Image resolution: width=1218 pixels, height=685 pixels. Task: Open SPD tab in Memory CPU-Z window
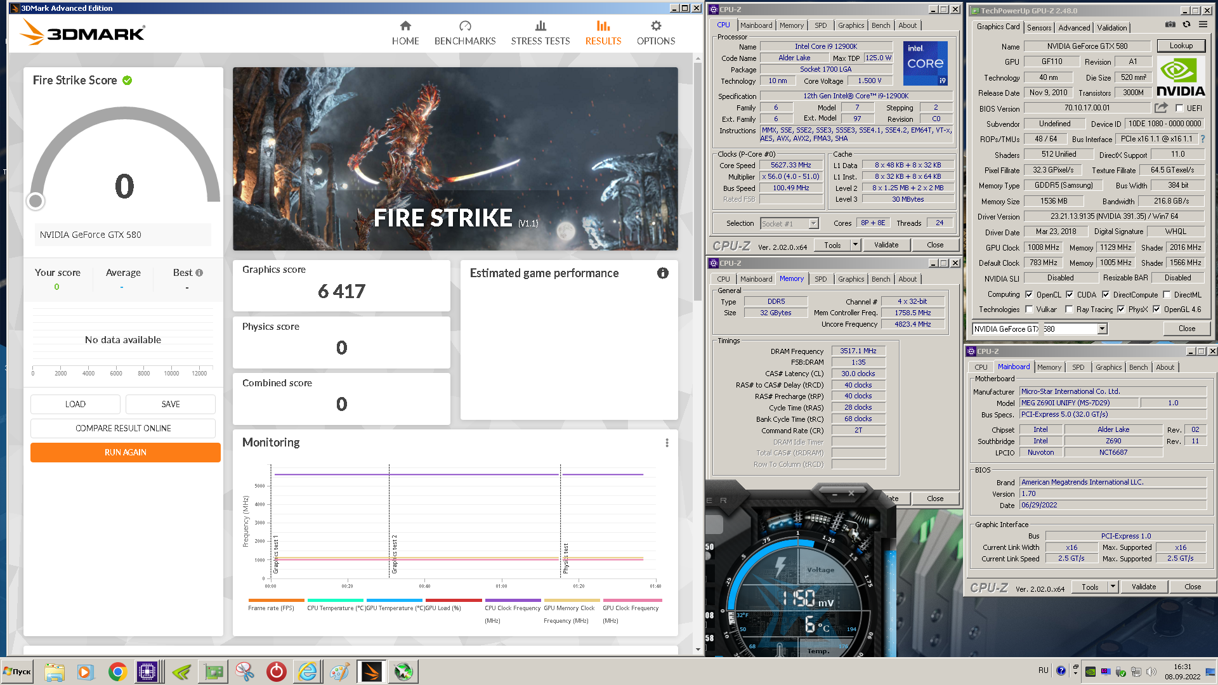pyautogui.click(x=820, y=279)
